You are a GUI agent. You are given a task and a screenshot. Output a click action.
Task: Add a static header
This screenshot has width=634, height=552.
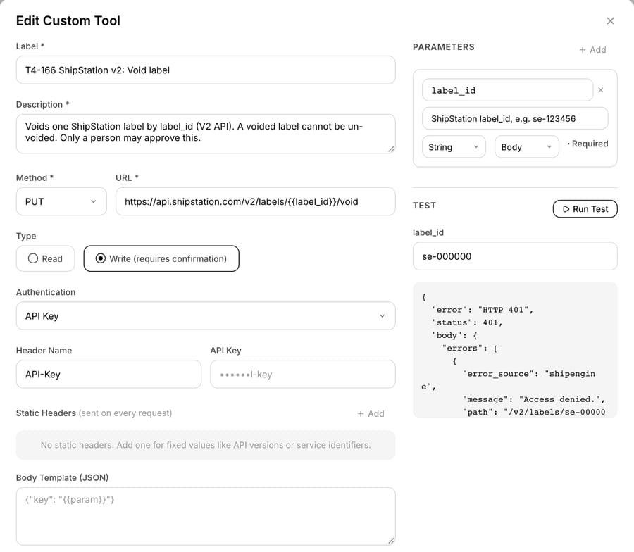tap(371, 413)
